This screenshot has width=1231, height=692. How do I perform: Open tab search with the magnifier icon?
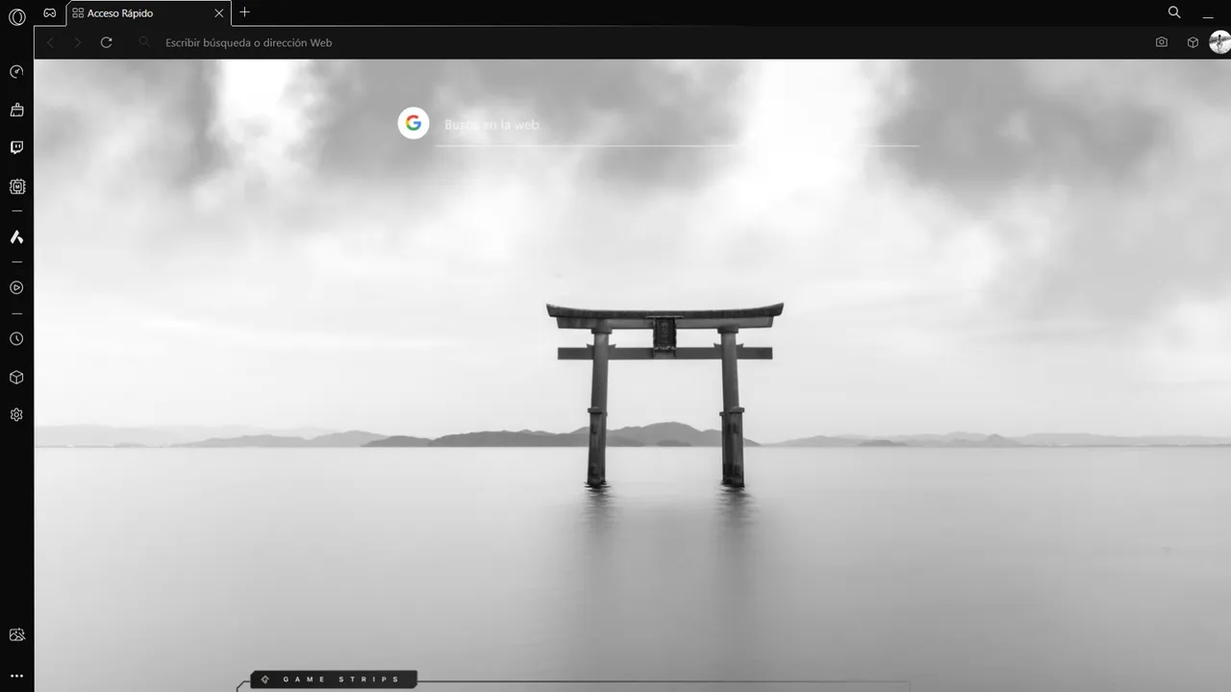1173,12
